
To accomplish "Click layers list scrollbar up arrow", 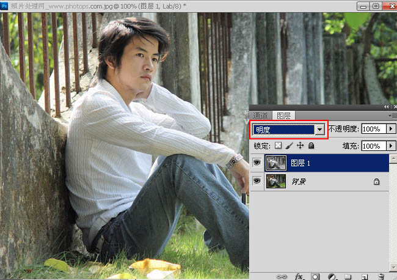I will (393, 159).
